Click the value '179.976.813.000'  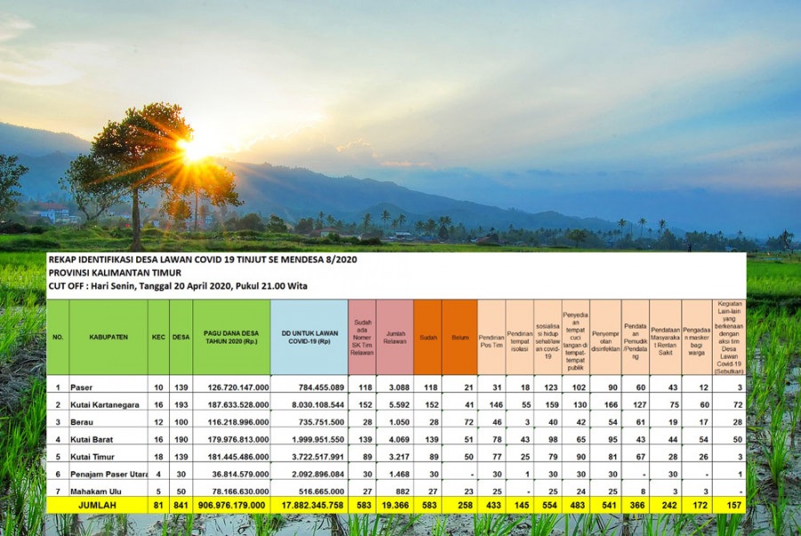(x=238, y=440)
